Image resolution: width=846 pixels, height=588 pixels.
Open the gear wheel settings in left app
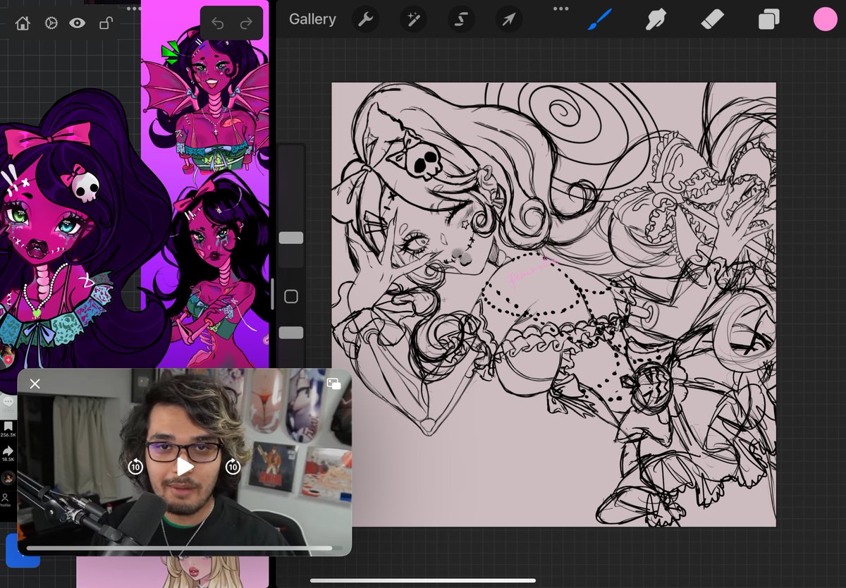coord(51,24)
